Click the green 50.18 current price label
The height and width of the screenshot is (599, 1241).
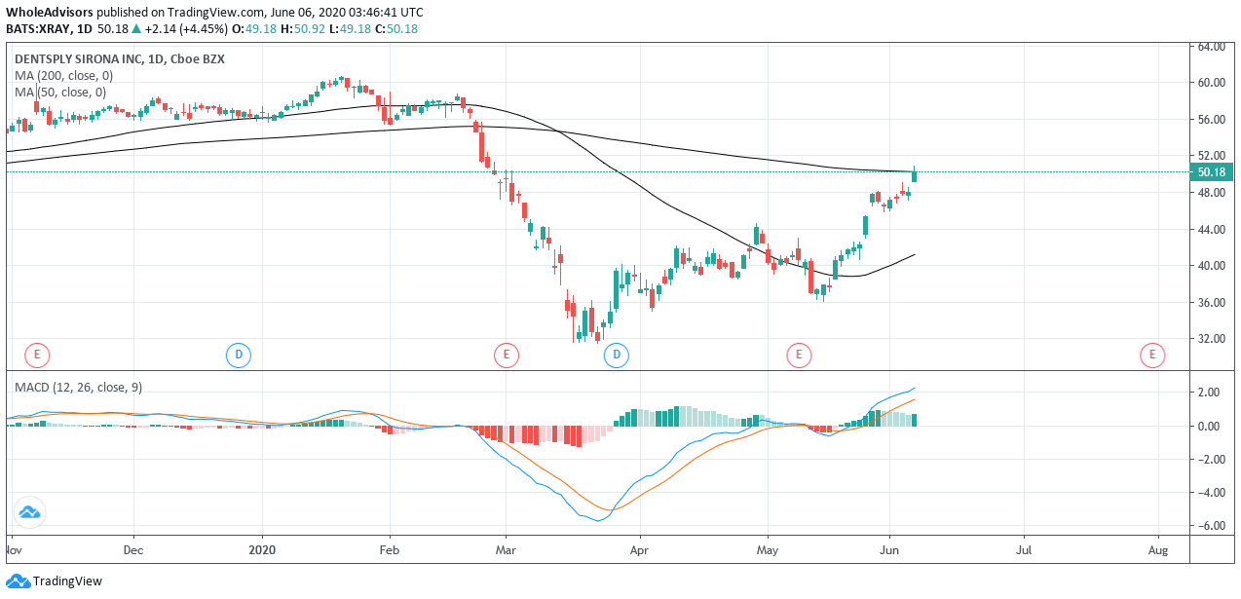[1212, 172]
